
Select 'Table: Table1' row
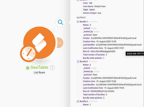(x=89, y=10)
